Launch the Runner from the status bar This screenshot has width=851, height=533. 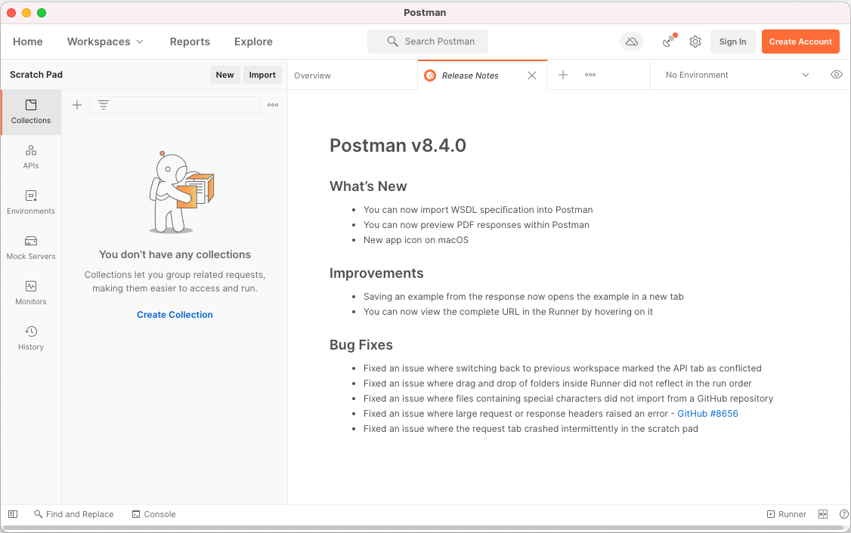click(787, 514)
